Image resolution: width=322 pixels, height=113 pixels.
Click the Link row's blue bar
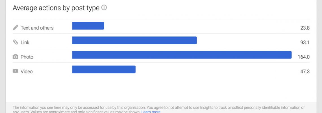pyautogui.click(x=134, y=40)
